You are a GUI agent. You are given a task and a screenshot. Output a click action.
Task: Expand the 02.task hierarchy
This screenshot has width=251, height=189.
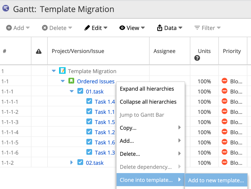72,162
